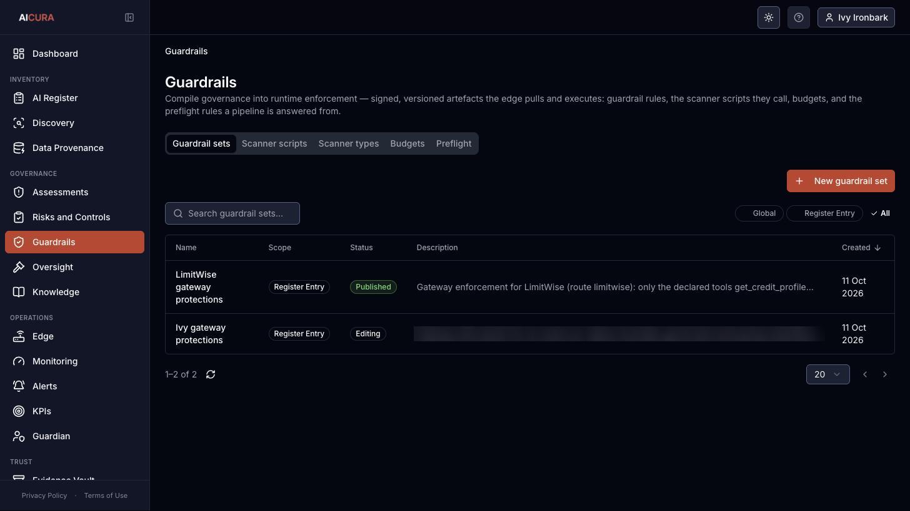Image resolution: width=910 pixels, height=511 pixels.
Task: Open Terms of Use link
Action: 106,495
